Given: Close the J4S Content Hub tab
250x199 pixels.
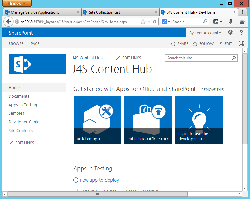Looking at the screenshot, I should pos(234,12).
